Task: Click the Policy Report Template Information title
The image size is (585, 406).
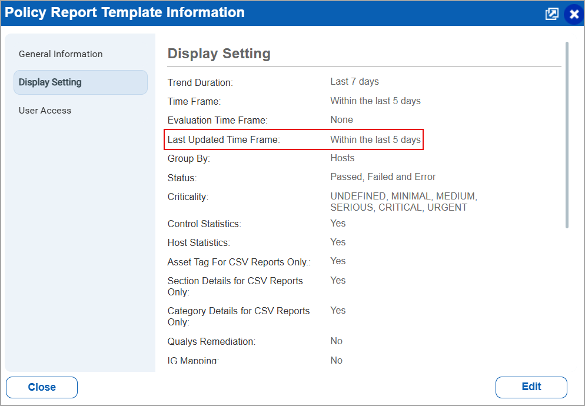Action: pyautogui.click(x=124, y=12)
